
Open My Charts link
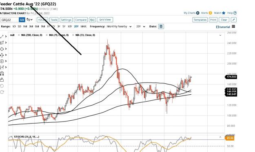coord(190,13)
